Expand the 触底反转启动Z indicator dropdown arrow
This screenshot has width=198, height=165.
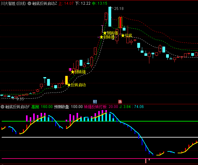click(29, 4)
